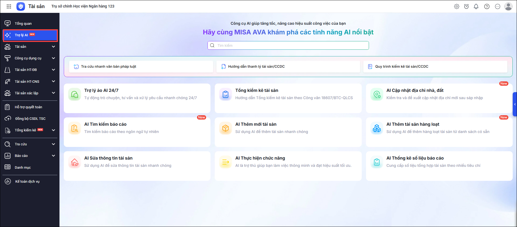Viewport: 517px width, 227px height.
Task: Click organization name Trụ sở chính Học viện
Action: pos(83,6)
